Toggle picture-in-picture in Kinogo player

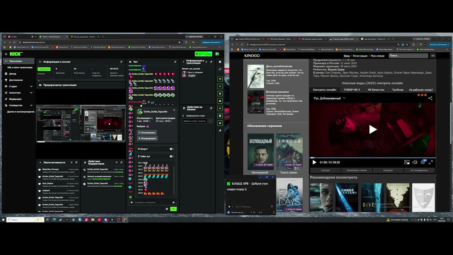pos(407,162)
